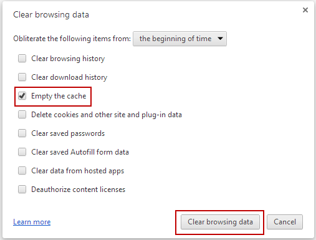The image size is (316, 240).
Task: Cancel the clear browsing data dialog
Action: click(x=285, y=222)
